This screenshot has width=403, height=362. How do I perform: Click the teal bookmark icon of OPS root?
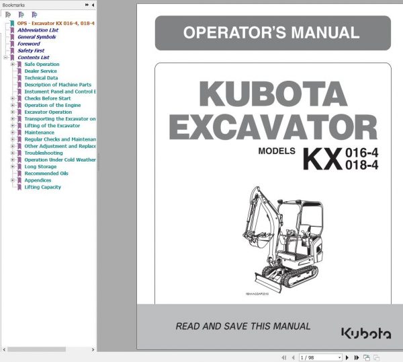(12, 24)
